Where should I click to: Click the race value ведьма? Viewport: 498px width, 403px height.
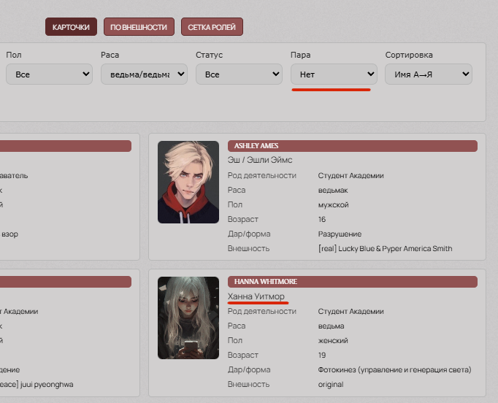331,326
